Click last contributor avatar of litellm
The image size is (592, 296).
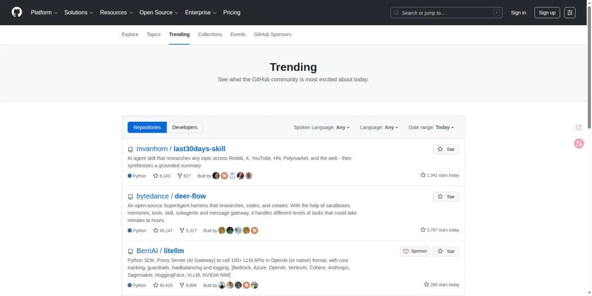tap(254, 285)
